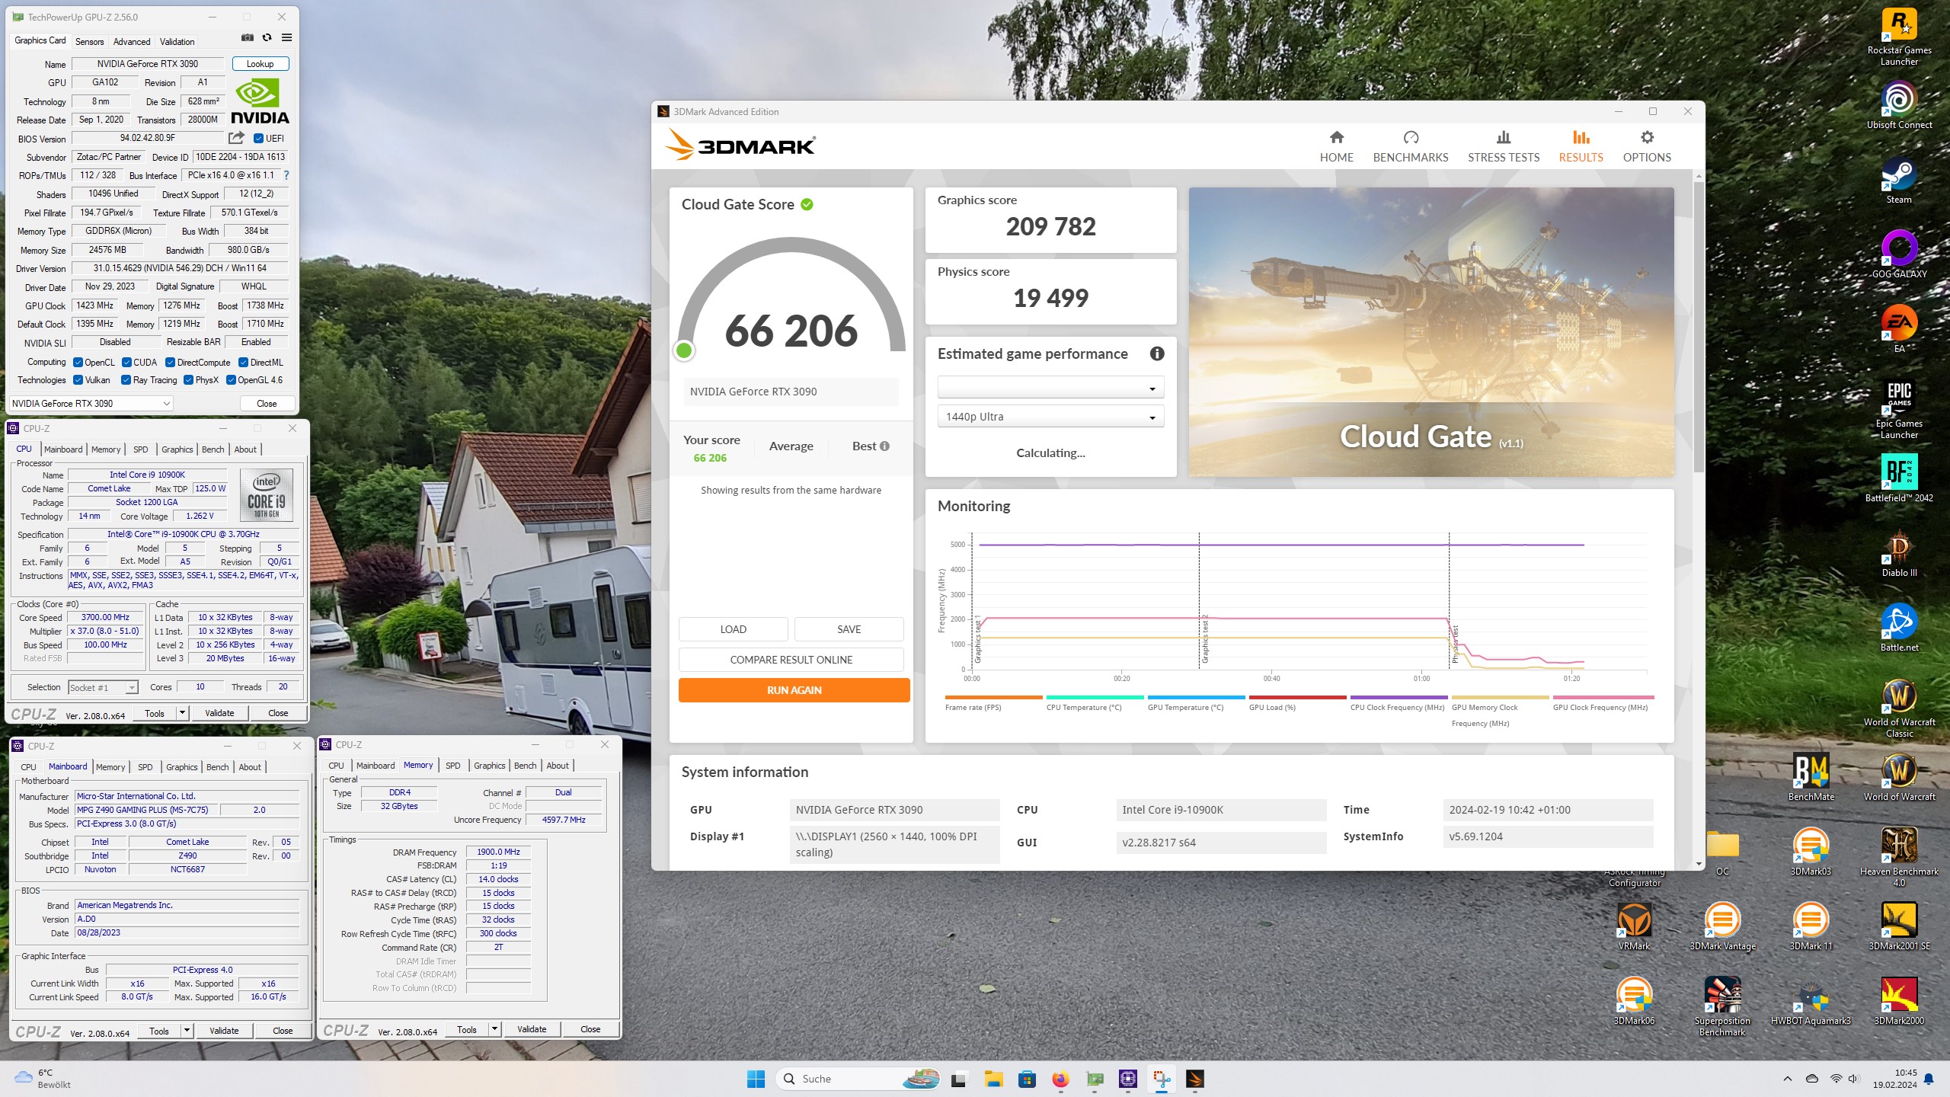Switch to the Advanced tab in GPU-Z
The width and height of the screenshot is (1950, 1097).
click(132, 42)
